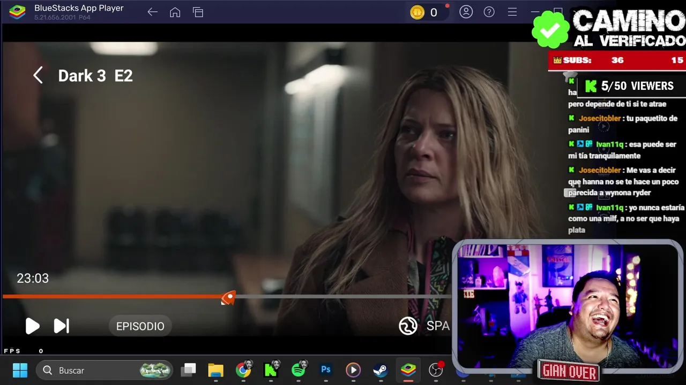Open the green Kick app in taskbar

pos(271,370)
